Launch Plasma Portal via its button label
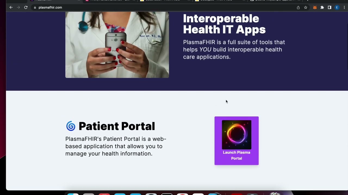This screenshot has width=348, height=195. [x=237, y=155]
